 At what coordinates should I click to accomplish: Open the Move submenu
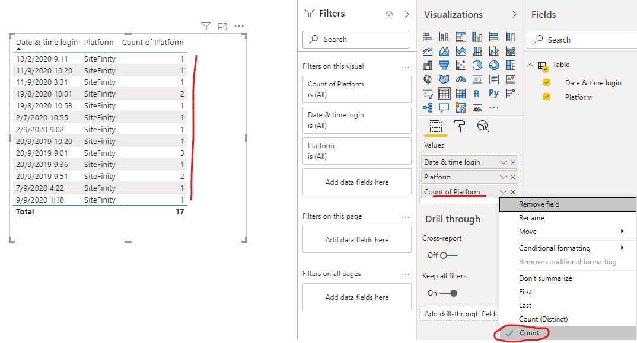[x=568, y=232]
